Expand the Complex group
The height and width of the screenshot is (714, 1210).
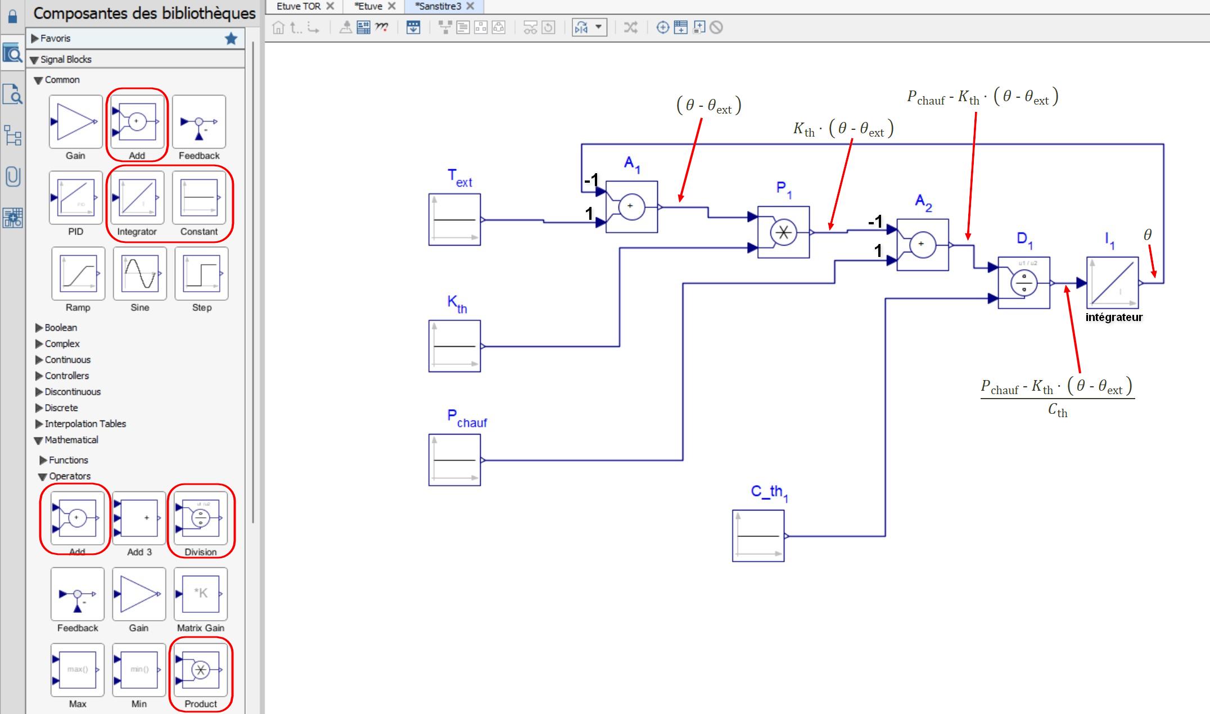click(x=39, y=344)
